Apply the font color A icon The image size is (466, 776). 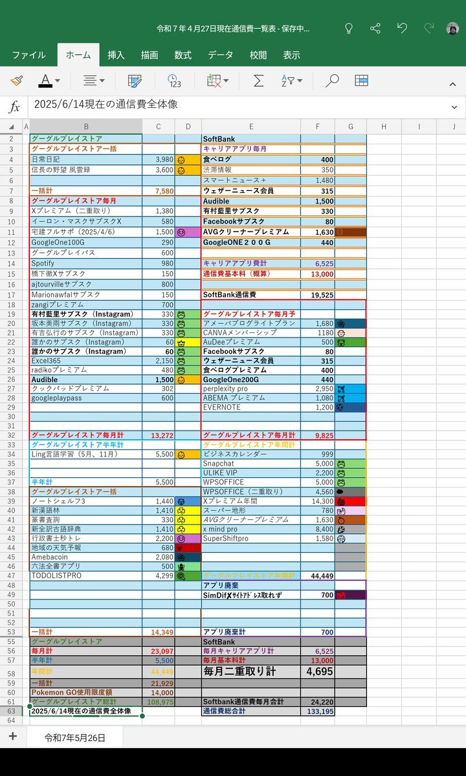coord(45,81)
